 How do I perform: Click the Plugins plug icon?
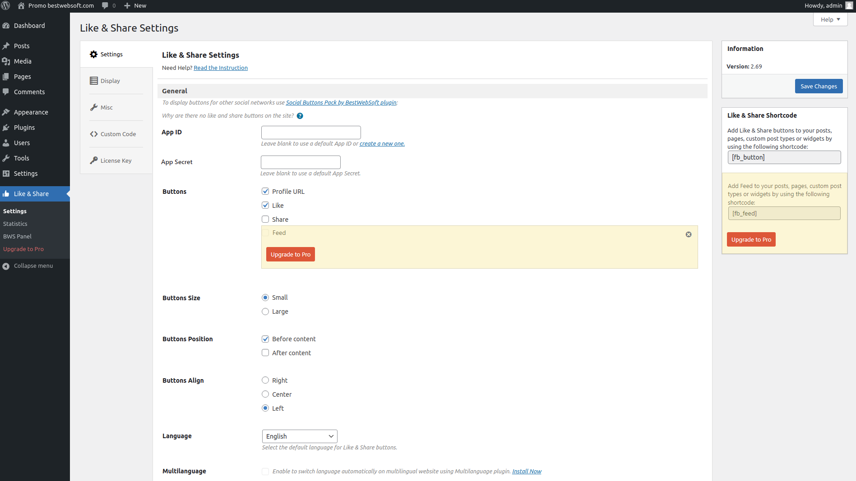point(6,128)
